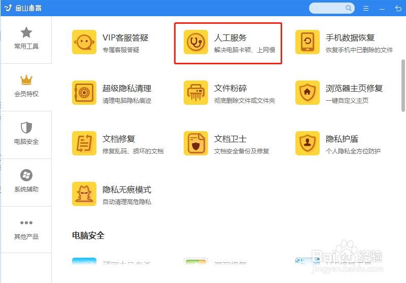Click the 金山毒霸 logo icon
The image size is (406, 283).
(x=8, y=8)
